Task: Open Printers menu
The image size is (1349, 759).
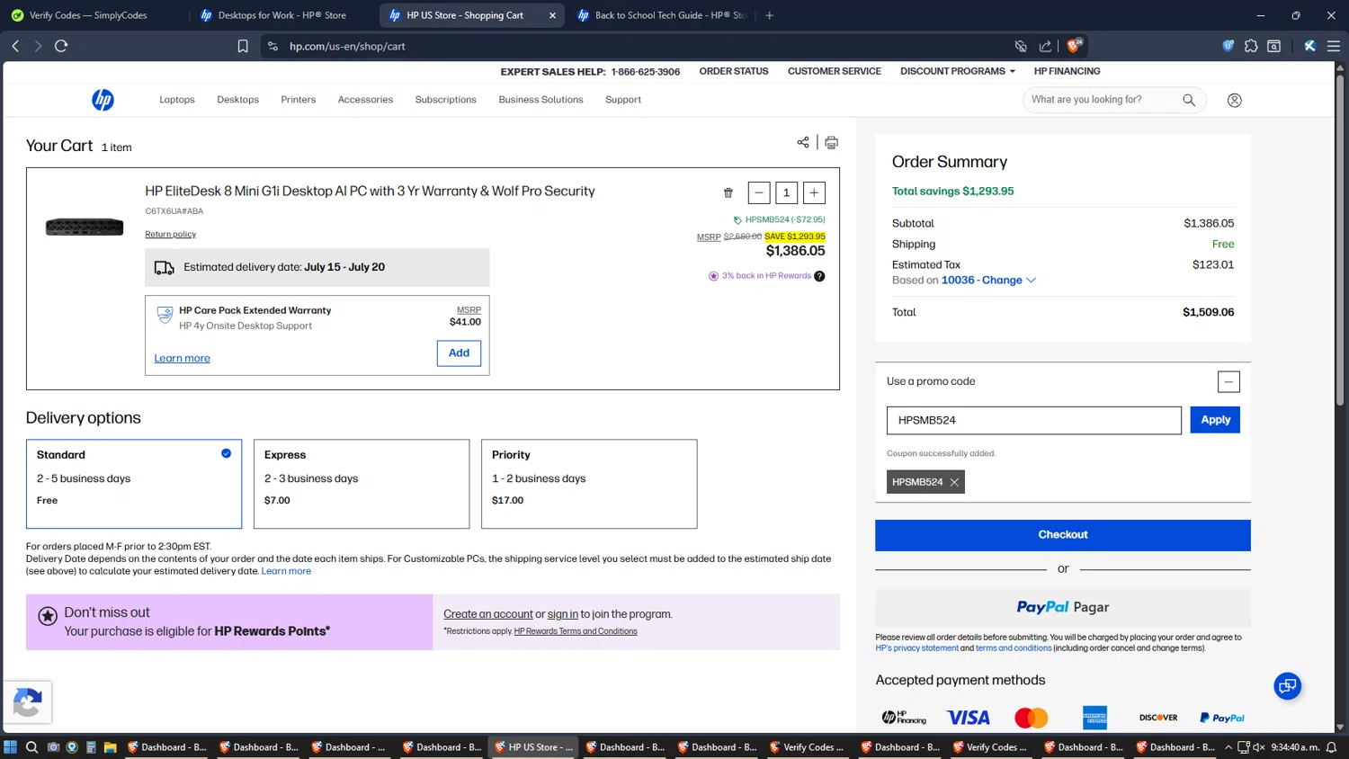Action: (299, 100)
